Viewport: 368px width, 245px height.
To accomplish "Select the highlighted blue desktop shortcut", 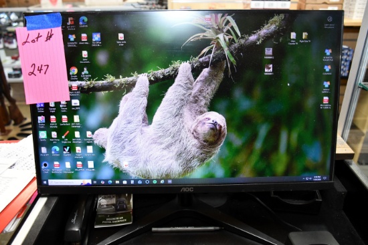I will [x=96, y=37].
